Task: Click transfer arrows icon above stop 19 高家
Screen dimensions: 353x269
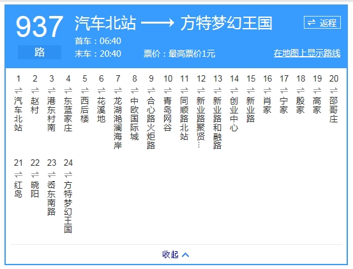Action: [317, 91]
